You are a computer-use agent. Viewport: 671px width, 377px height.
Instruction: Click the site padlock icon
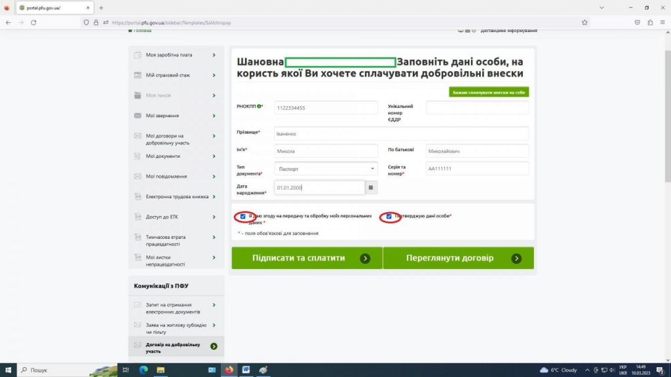coord(96,23)
